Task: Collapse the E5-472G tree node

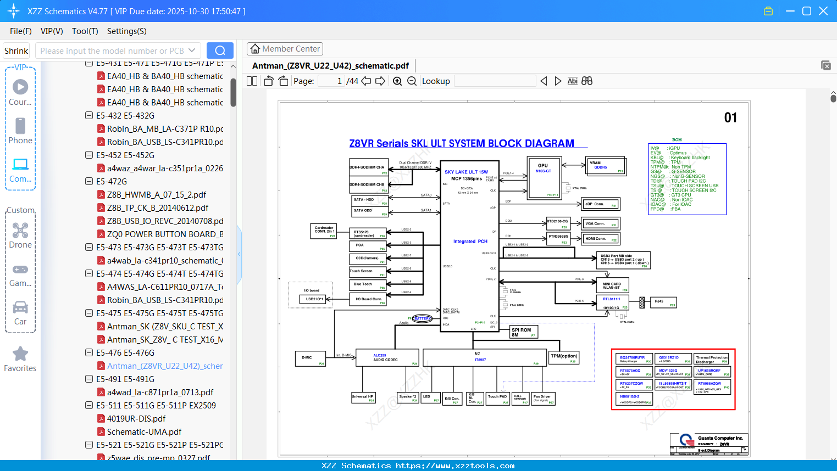Action: 89,181
